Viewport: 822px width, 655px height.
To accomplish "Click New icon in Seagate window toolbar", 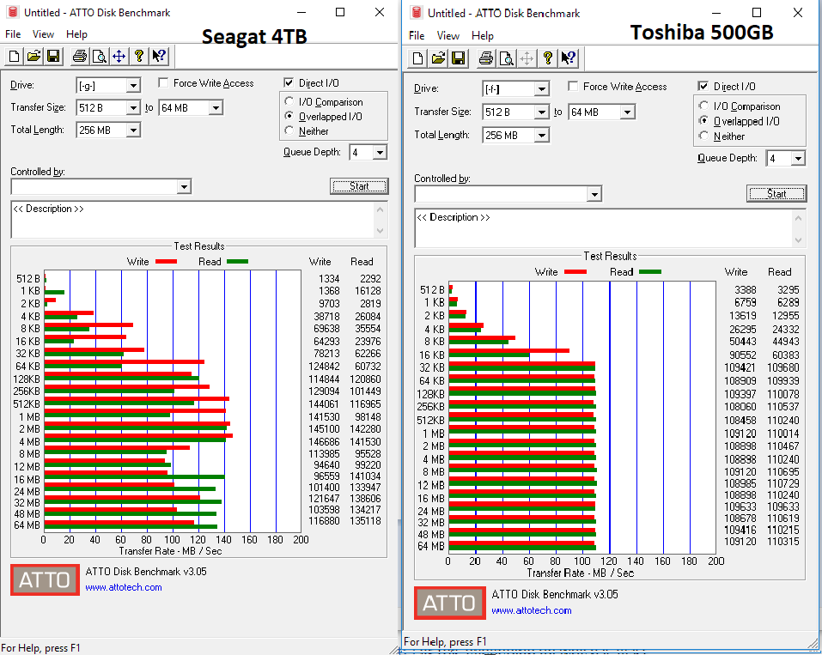I will click(x=14, y=56).
